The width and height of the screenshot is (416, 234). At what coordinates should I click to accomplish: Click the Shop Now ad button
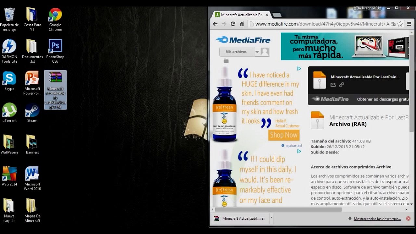tap(284, 135)
